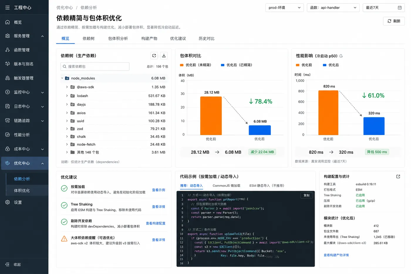Image resolution: width=411 pixels, height=274 pixels.
Task: Expand the axios dependency row
Action: pos(67,113)
